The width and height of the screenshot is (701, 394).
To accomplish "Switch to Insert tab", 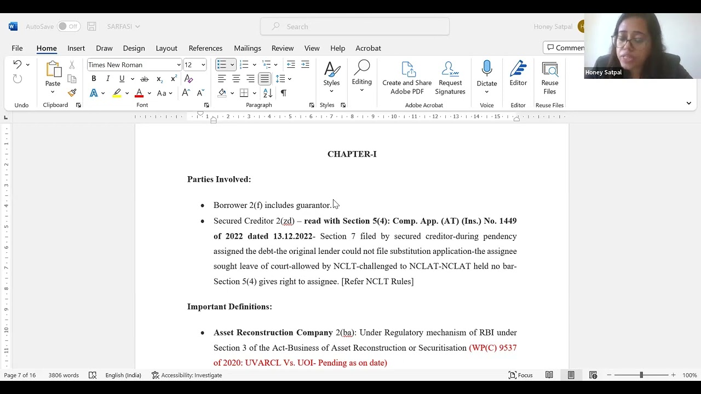I will coord(76,48).
